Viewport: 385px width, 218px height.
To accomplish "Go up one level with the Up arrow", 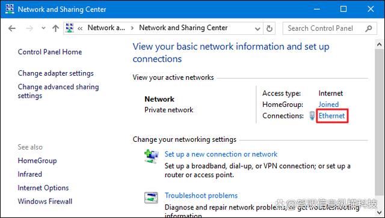I will point(56,28).
